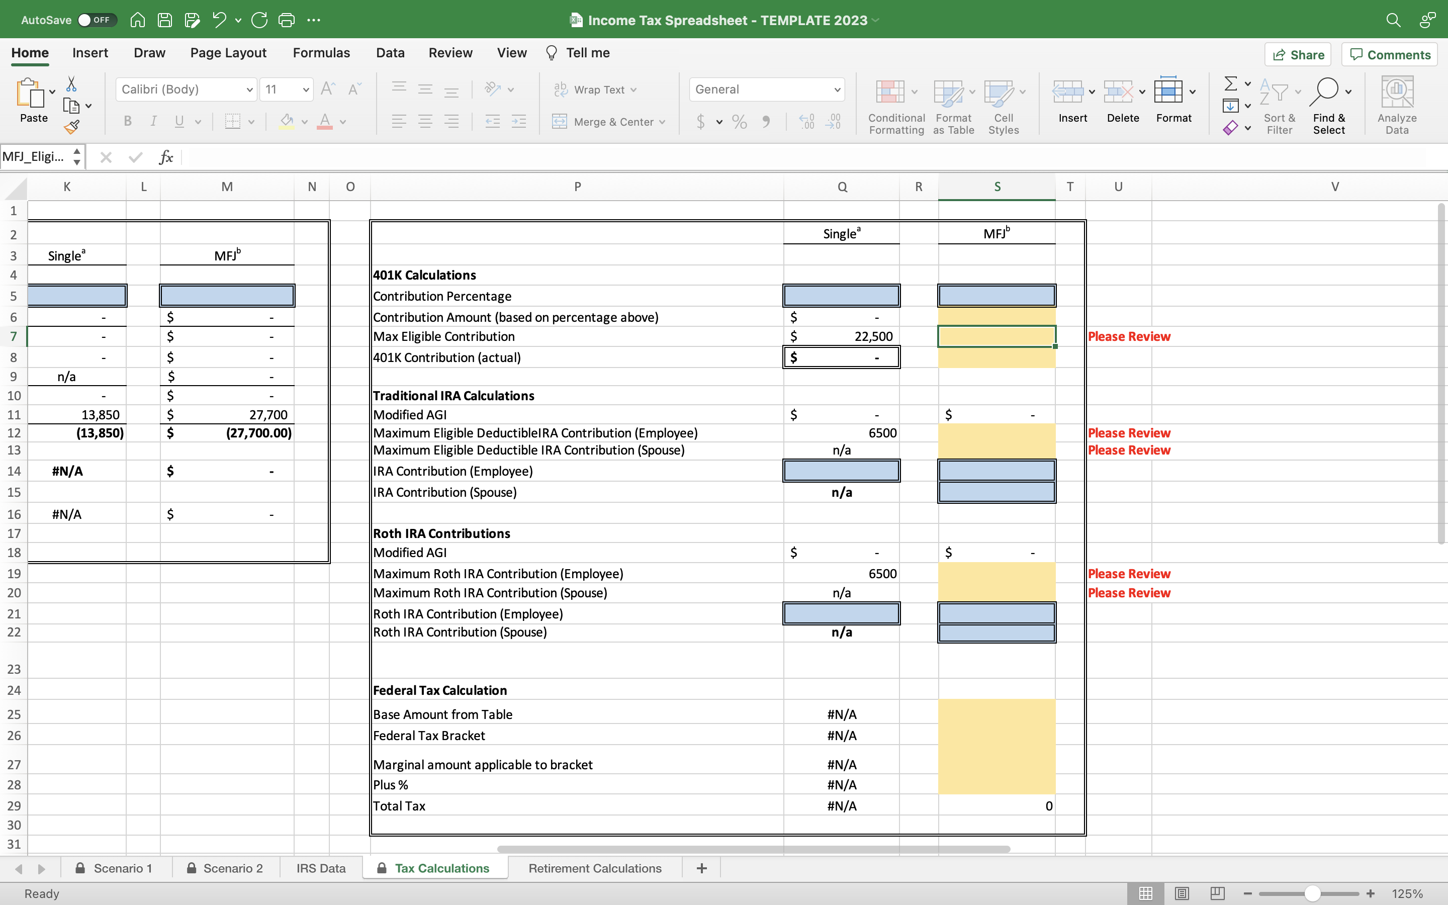The image size is (1448, 905).
Task: Apply percent number style
Action: (739, 122)
